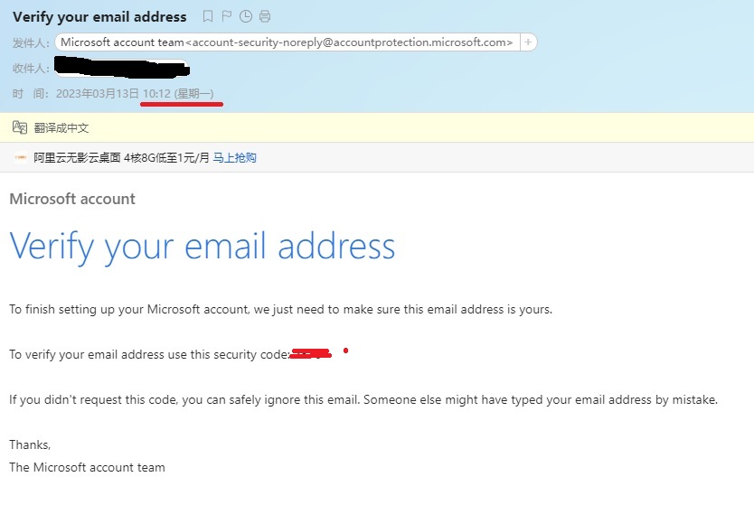Viewport: 754px width, 505px height.
Task: Click the clock reminder icon
Action: click(x=245, y=16)
